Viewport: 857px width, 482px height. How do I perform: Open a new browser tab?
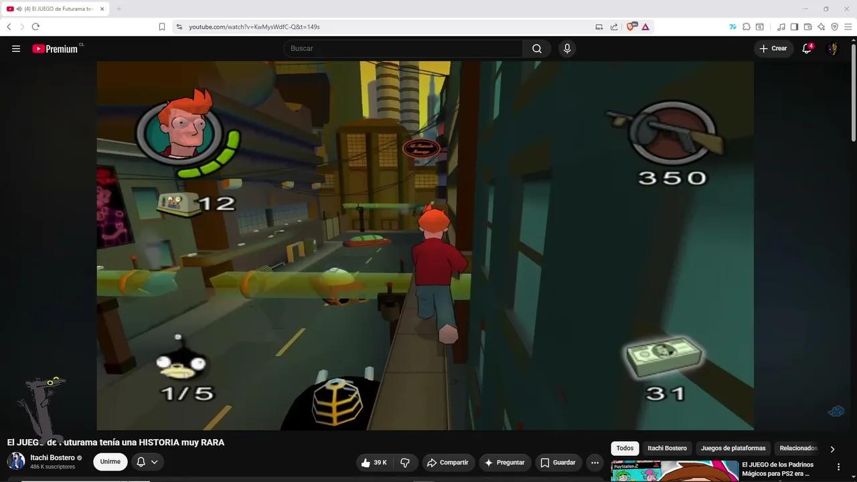tap(119, 9)
